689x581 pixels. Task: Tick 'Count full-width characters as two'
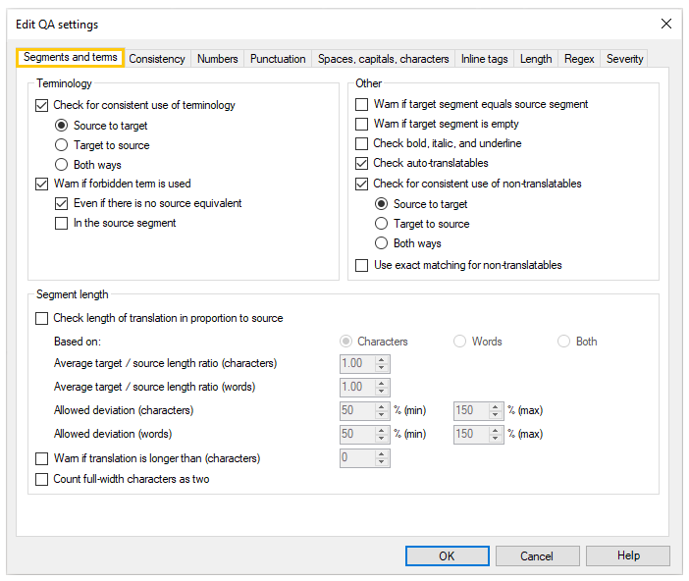(42, 479)
